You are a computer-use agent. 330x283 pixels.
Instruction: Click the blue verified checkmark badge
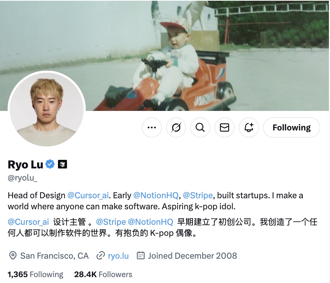point(50,164)
